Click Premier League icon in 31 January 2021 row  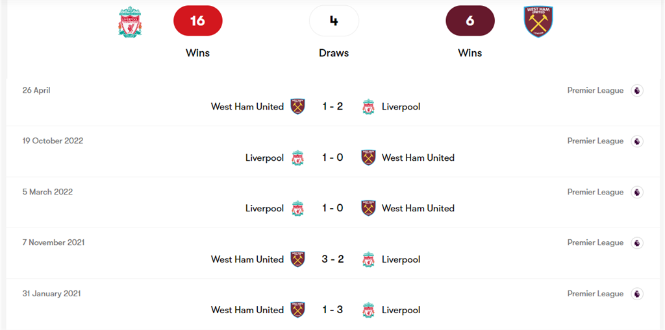(637, 294)
